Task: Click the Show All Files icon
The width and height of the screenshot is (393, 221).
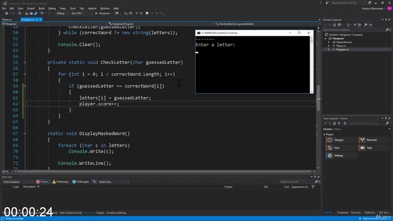Action: [x=360, y=25]
